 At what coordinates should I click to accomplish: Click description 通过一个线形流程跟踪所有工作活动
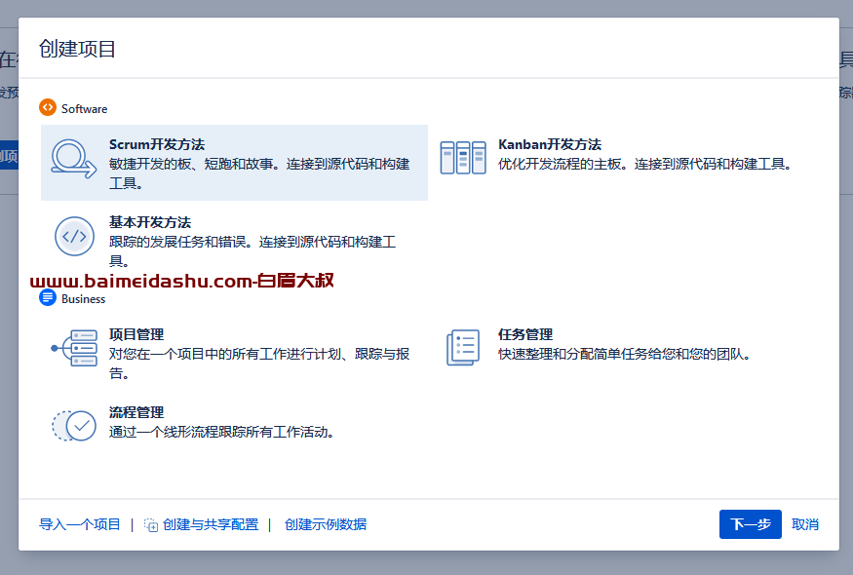click(x=221, y=432)
